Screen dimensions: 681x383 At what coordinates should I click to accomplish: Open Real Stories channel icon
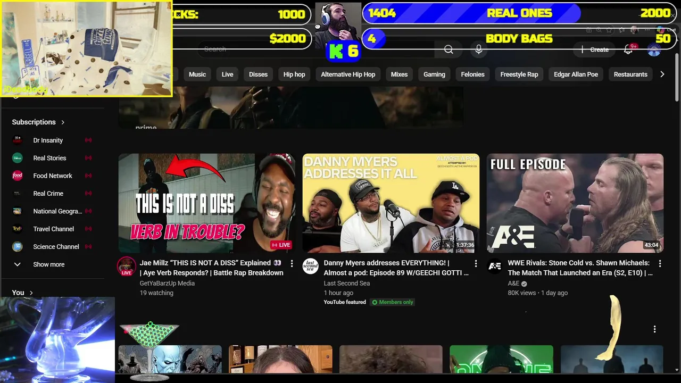18,158
